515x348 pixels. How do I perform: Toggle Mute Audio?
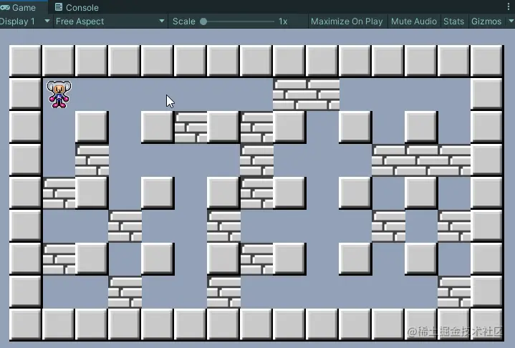click(414, 21)
